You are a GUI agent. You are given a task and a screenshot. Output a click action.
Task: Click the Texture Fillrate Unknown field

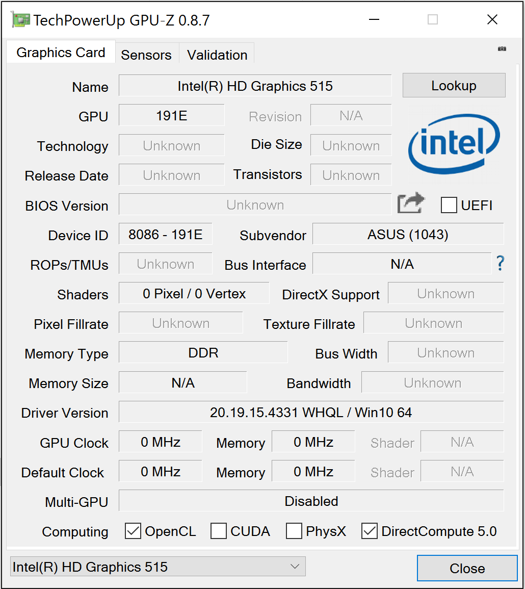point(434,323)
